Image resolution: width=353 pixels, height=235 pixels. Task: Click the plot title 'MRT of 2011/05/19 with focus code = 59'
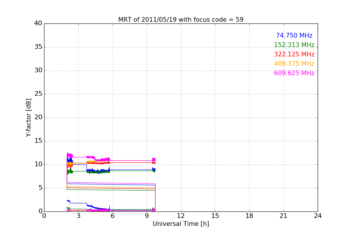tap(181, 20)
